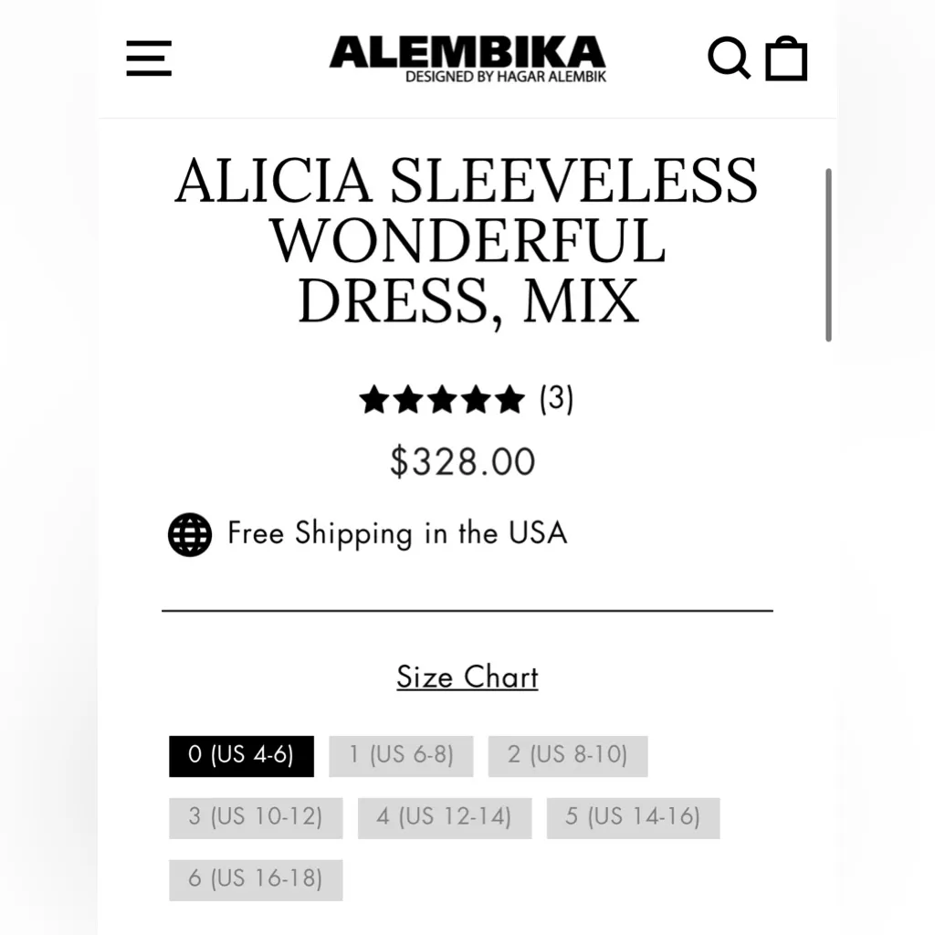Open the Size Chart
Viewport: 935px width, 935px height.
tap(467, 678)
